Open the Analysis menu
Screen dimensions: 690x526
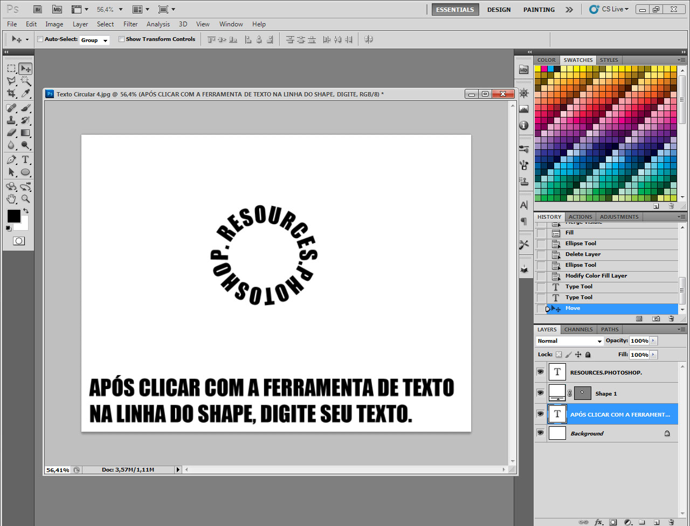point(158,24)
